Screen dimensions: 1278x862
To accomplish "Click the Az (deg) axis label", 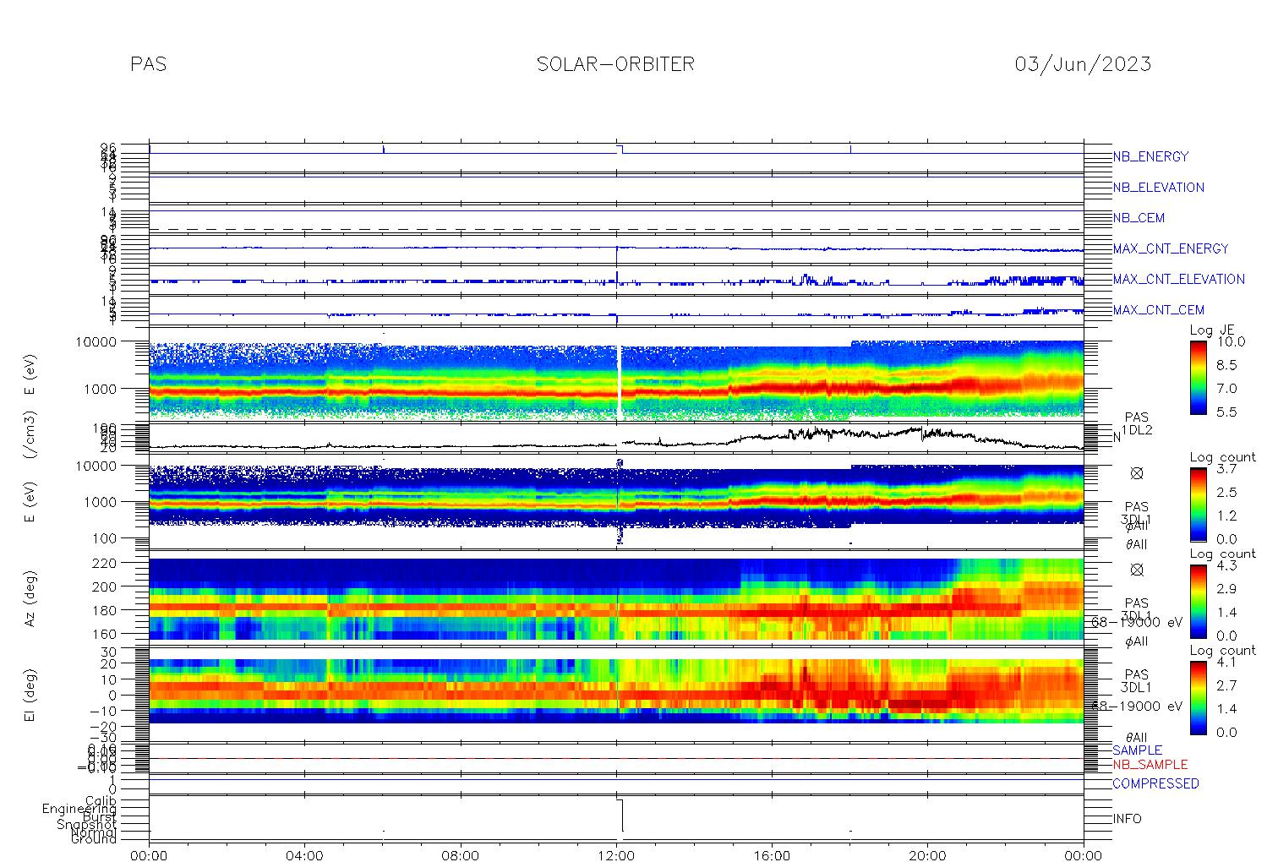I will [30, 598].
